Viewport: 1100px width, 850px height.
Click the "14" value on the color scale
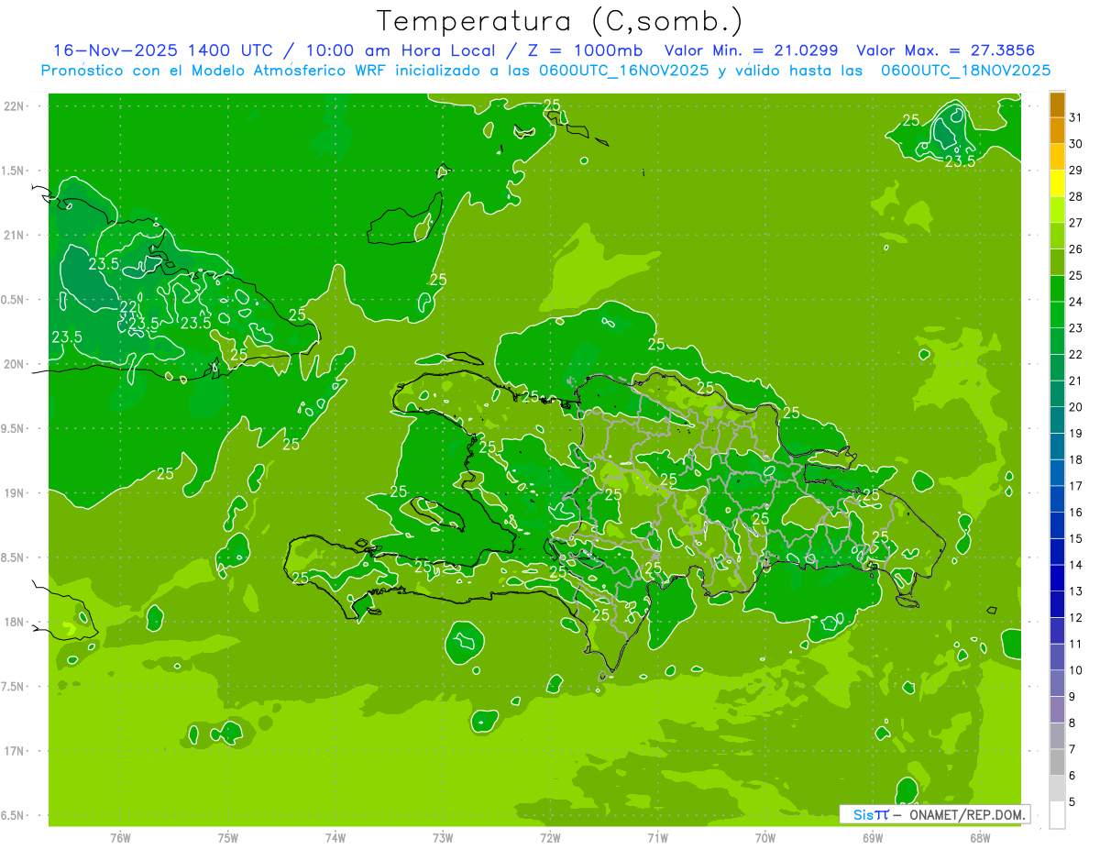click(1076, 565)
